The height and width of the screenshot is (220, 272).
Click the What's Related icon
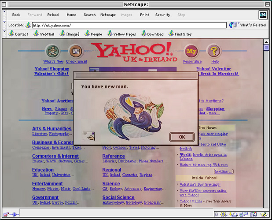coord(233,25)
